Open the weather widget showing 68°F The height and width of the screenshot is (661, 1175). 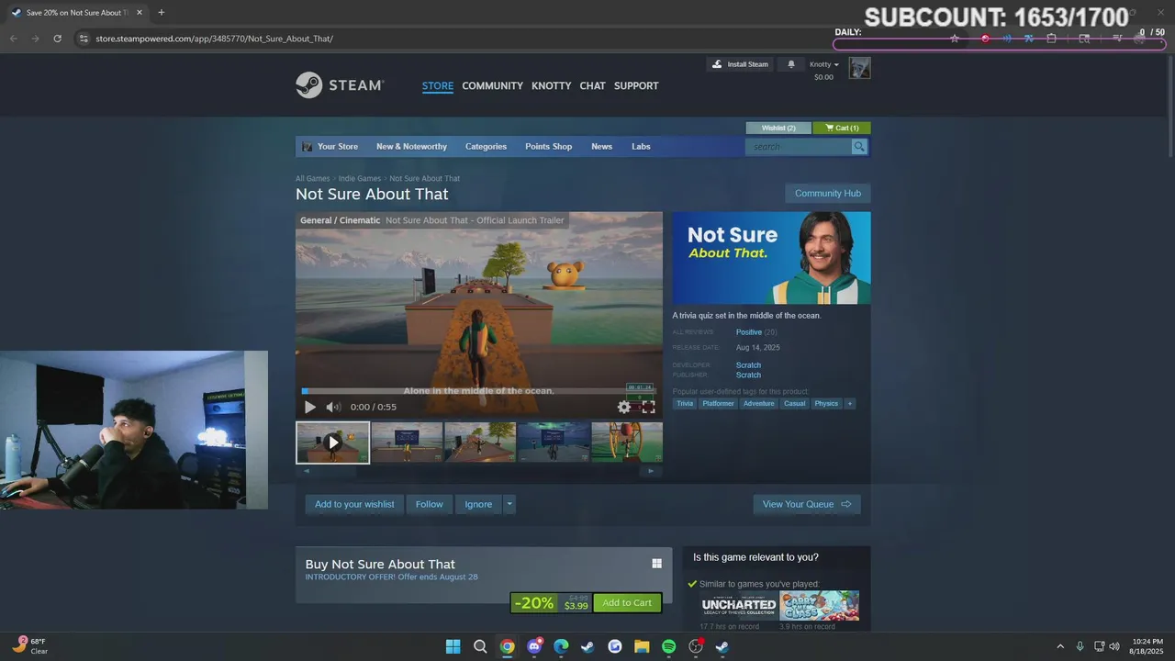[30, 645]
